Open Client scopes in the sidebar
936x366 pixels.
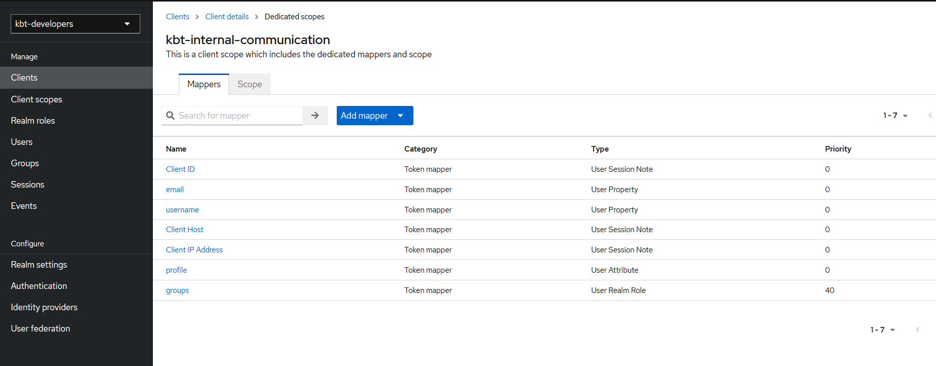(76, 99)
